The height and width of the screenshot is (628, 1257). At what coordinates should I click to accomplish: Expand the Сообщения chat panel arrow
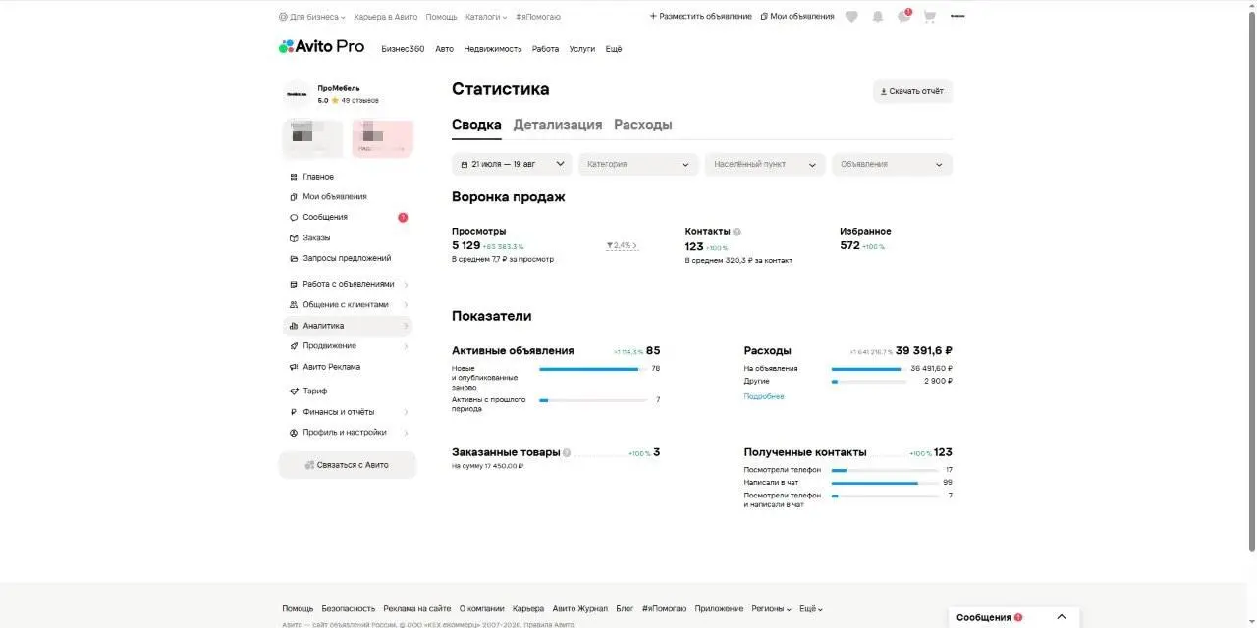(x=1062, y=617)
